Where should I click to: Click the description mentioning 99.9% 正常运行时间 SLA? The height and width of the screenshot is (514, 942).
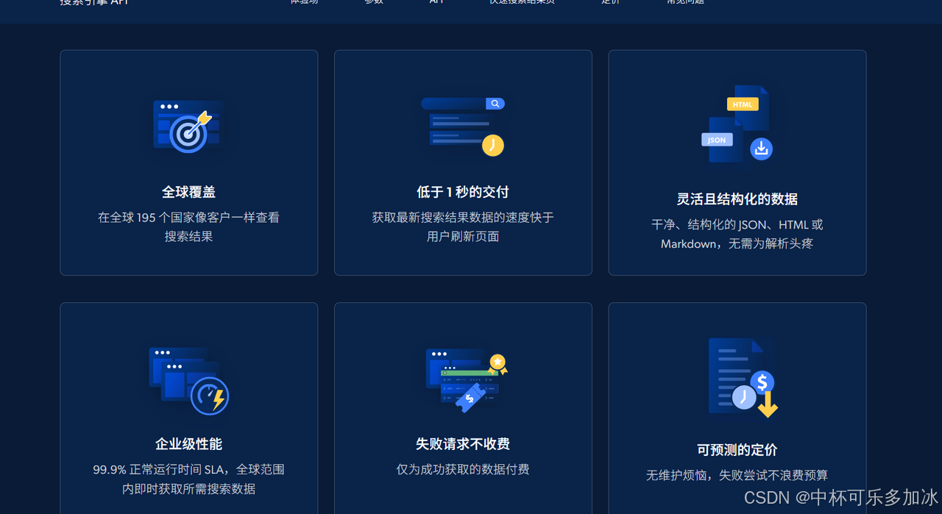click(188, 479)
